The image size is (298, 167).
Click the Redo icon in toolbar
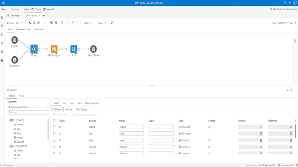click(78, 23)
